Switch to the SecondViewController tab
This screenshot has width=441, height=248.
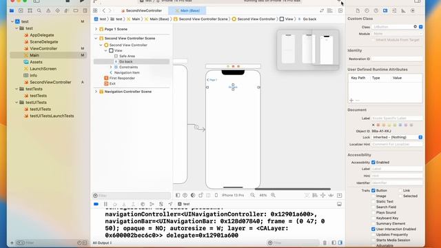141,11
